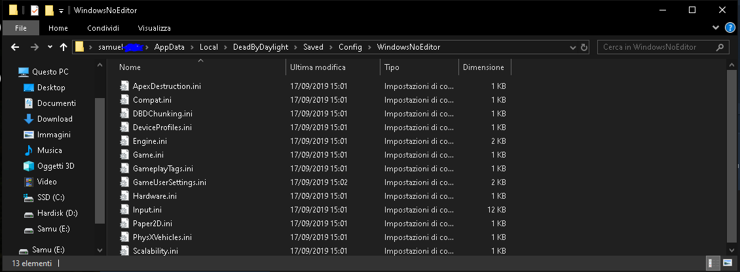Click the search box Cerca in WindowsNoEditor
The width and height of the screenshot is (740, 272).
657,47
